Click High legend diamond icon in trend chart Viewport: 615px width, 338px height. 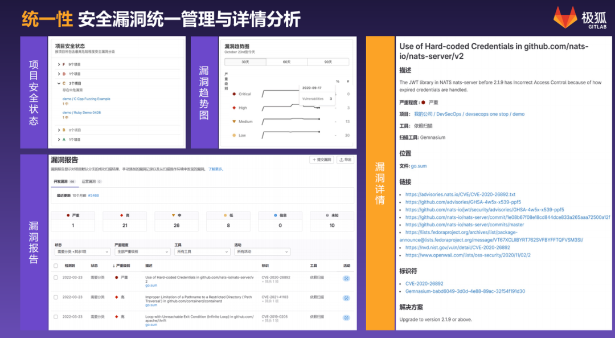[234, 108]
